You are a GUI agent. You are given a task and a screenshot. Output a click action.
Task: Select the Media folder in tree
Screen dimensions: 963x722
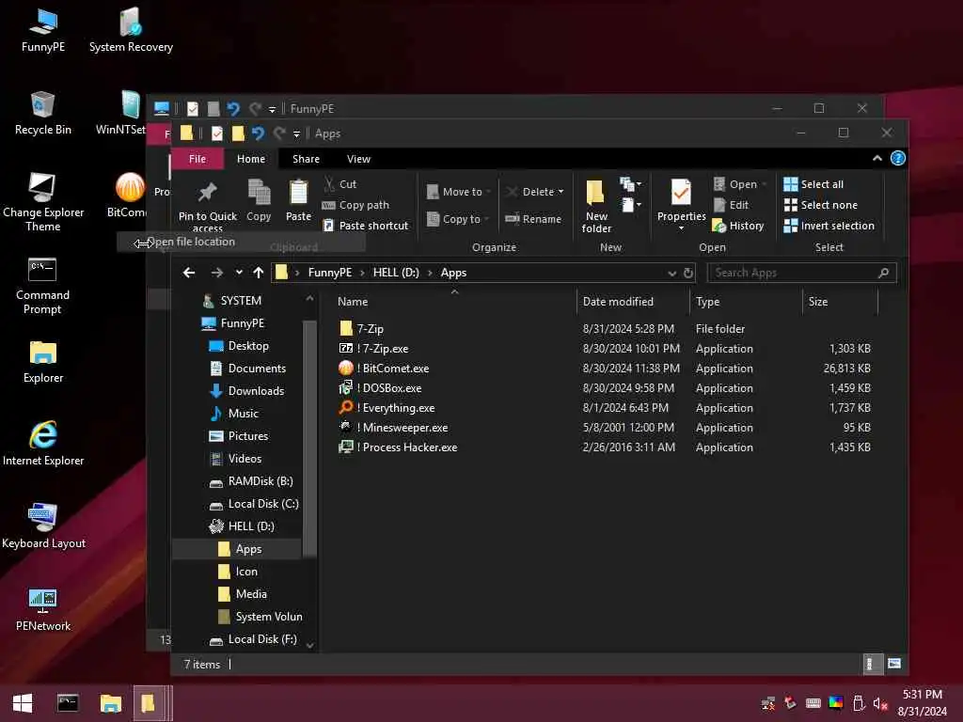pyautogui.click(x=244, y=594)
